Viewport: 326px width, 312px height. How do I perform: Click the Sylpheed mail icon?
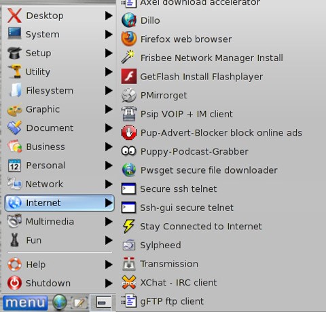pyautogui.click(x=129, y=245)
